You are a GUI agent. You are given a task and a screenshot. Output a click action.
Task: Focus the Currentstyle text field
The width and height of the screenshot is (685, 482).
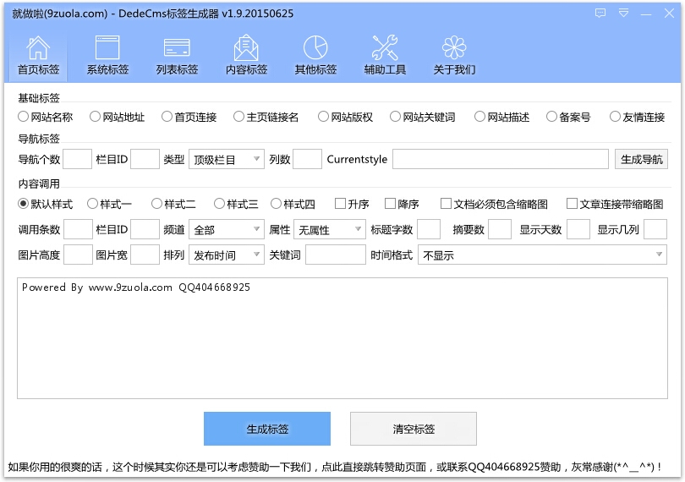pos(500,159)
